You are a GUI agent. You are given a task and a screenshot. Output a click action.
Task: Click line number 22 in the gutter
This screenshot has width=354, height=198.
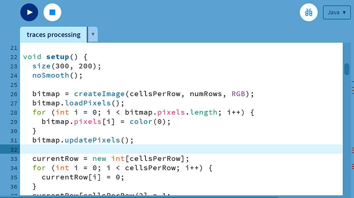13,57
